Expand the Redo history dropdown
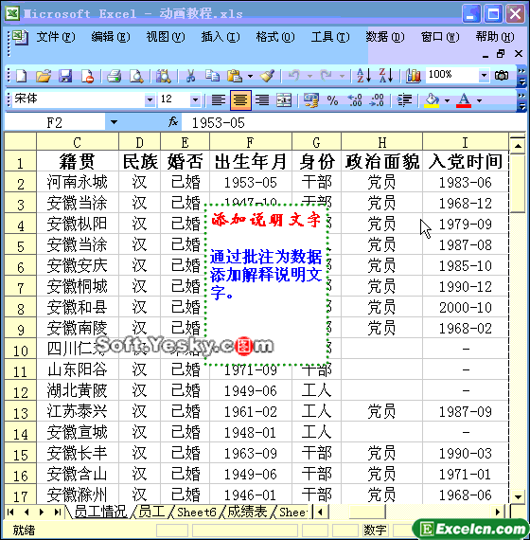530x540 pixels. 342,76
